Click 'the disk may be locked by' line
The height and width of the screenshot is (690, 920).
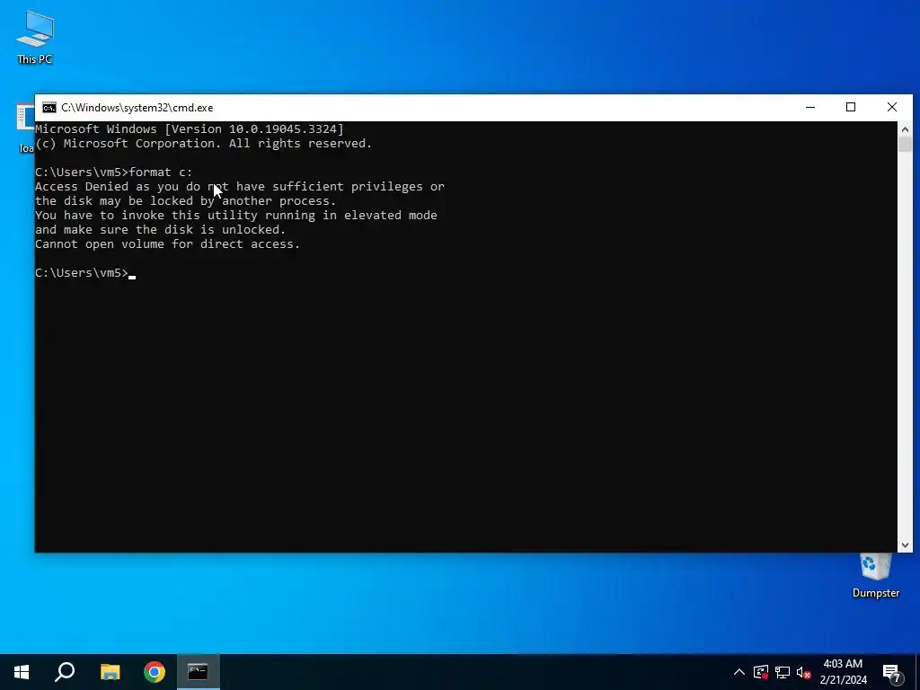point(186,200)
